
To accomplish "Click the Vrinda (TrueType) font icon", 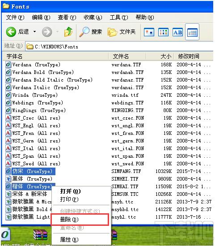I will (x=8, y=95).
